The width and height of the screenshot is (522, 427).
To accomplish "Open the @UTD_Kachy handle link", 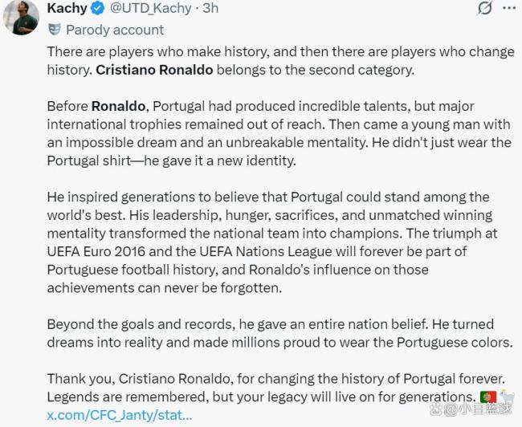I will tap(150, 8).
